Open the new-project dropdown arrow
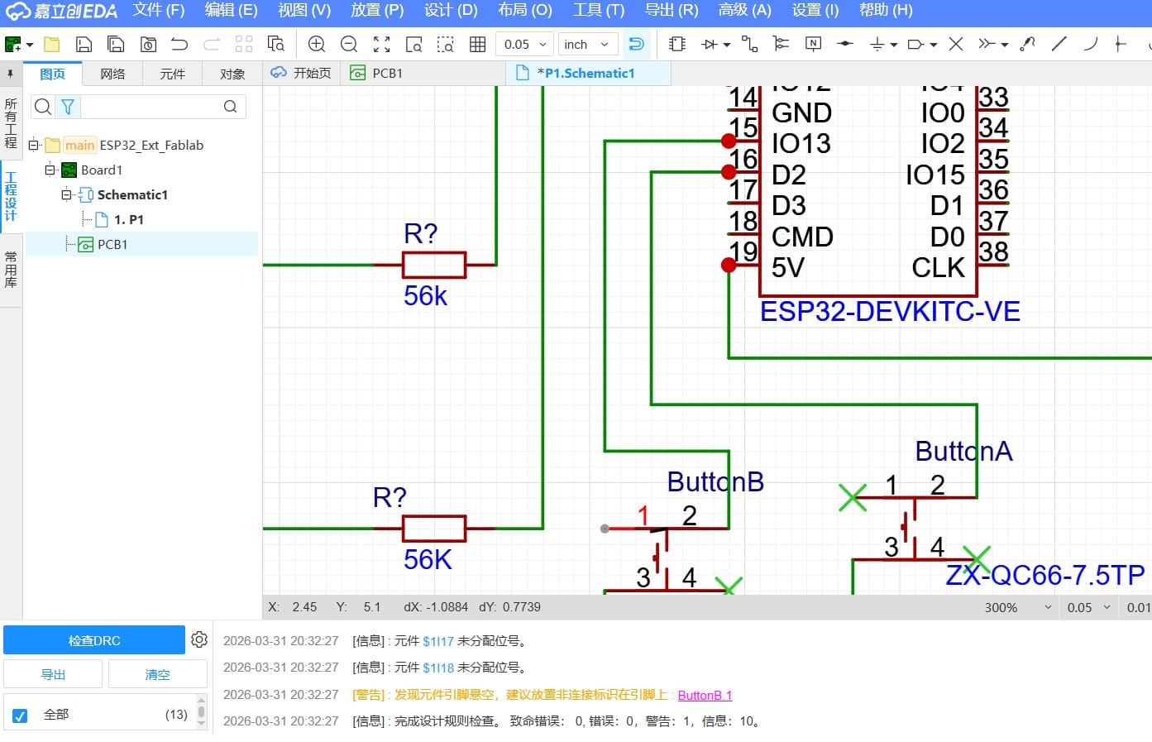1152x742 pixels. 30,45
